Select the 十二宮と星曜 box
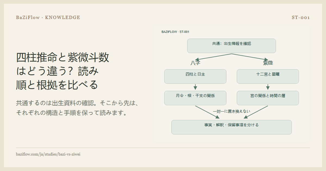Screen dimensions: 326x171 (x=268, y=76)
